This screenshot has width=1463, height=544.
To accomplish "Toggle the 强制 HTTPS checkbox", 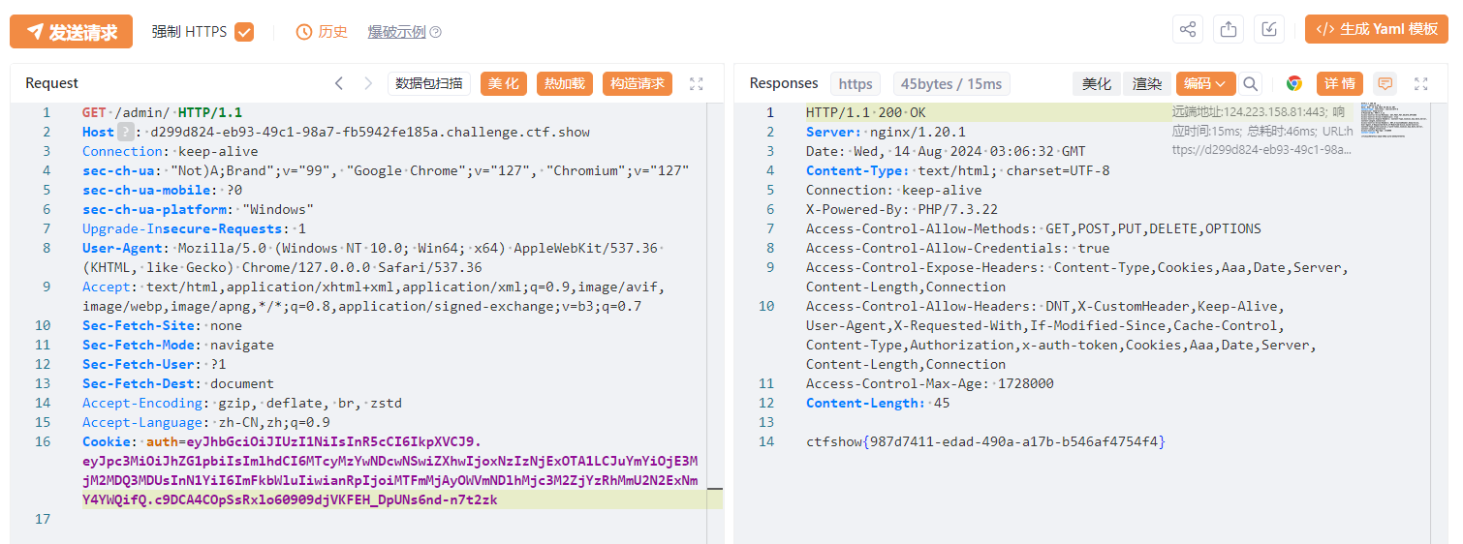I will (x=244, y=32).
